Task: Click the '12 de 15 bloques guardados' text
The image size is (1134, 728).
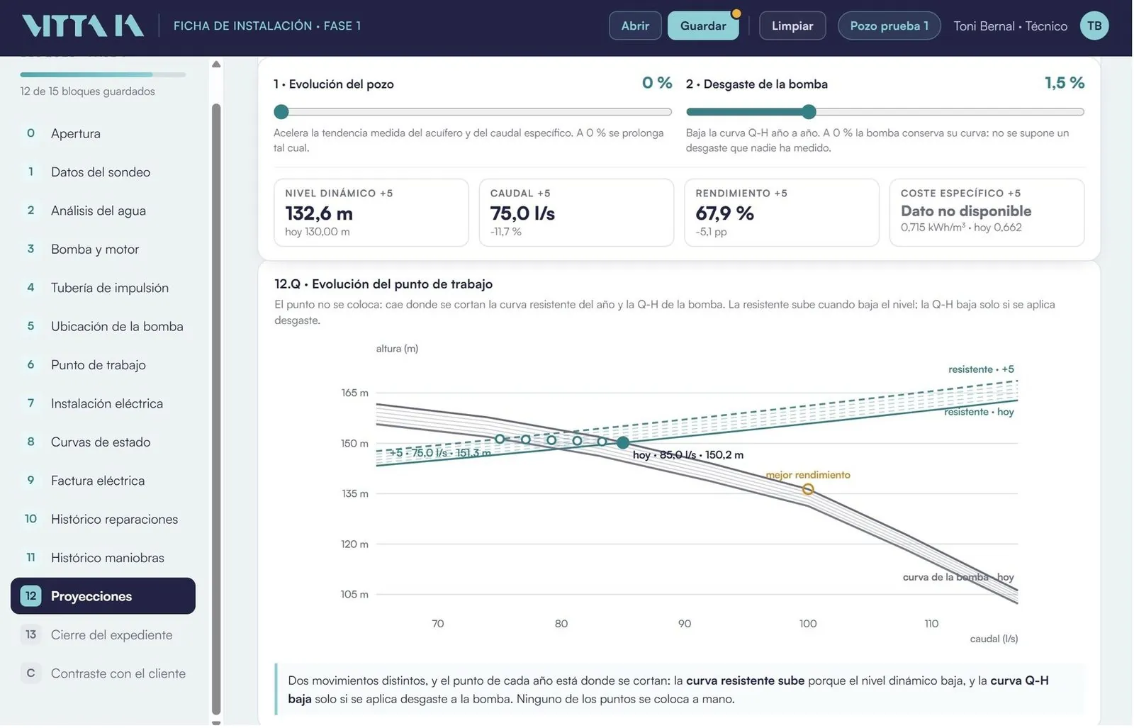Action: [87, 91]
